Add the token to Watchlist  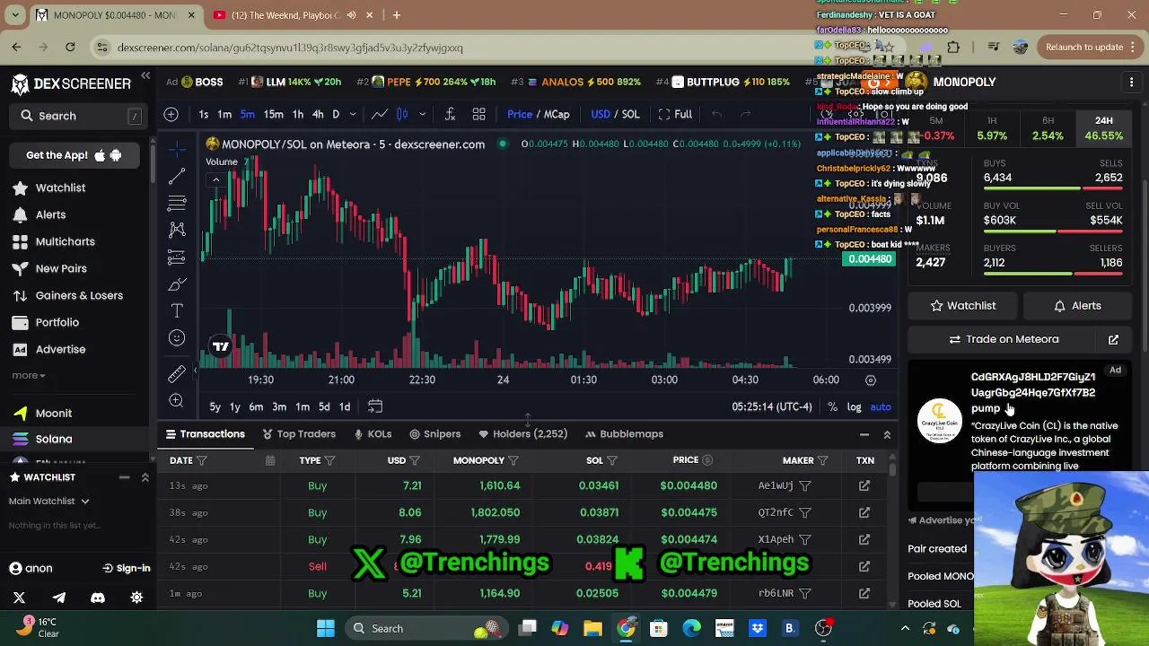pos(963,306)
